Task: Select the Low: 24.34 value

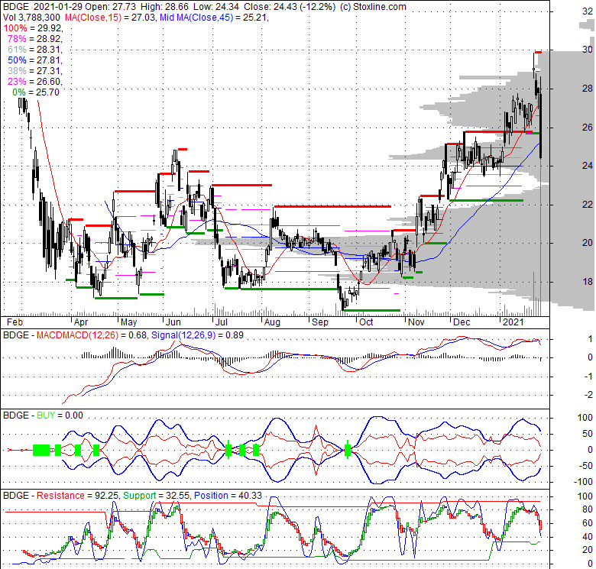Action: point(216,7)
